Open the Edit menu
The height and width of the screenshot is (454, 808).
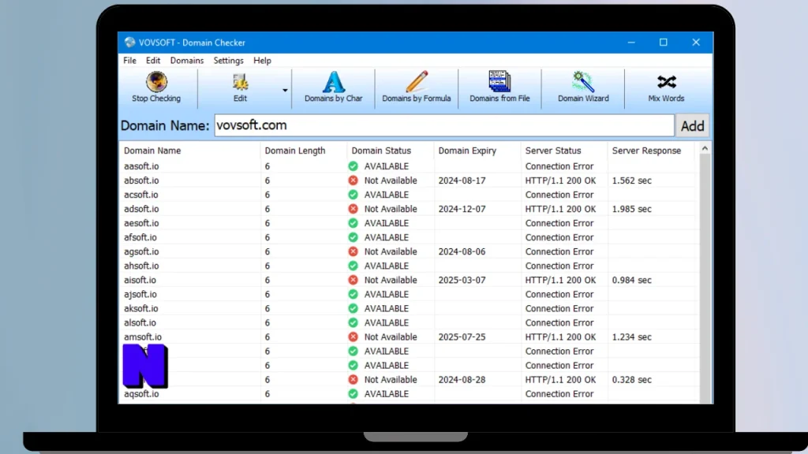point(153,60)
